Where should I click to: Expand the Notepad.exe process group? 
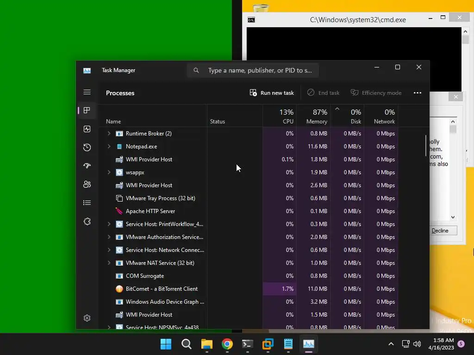coord(109,147)
